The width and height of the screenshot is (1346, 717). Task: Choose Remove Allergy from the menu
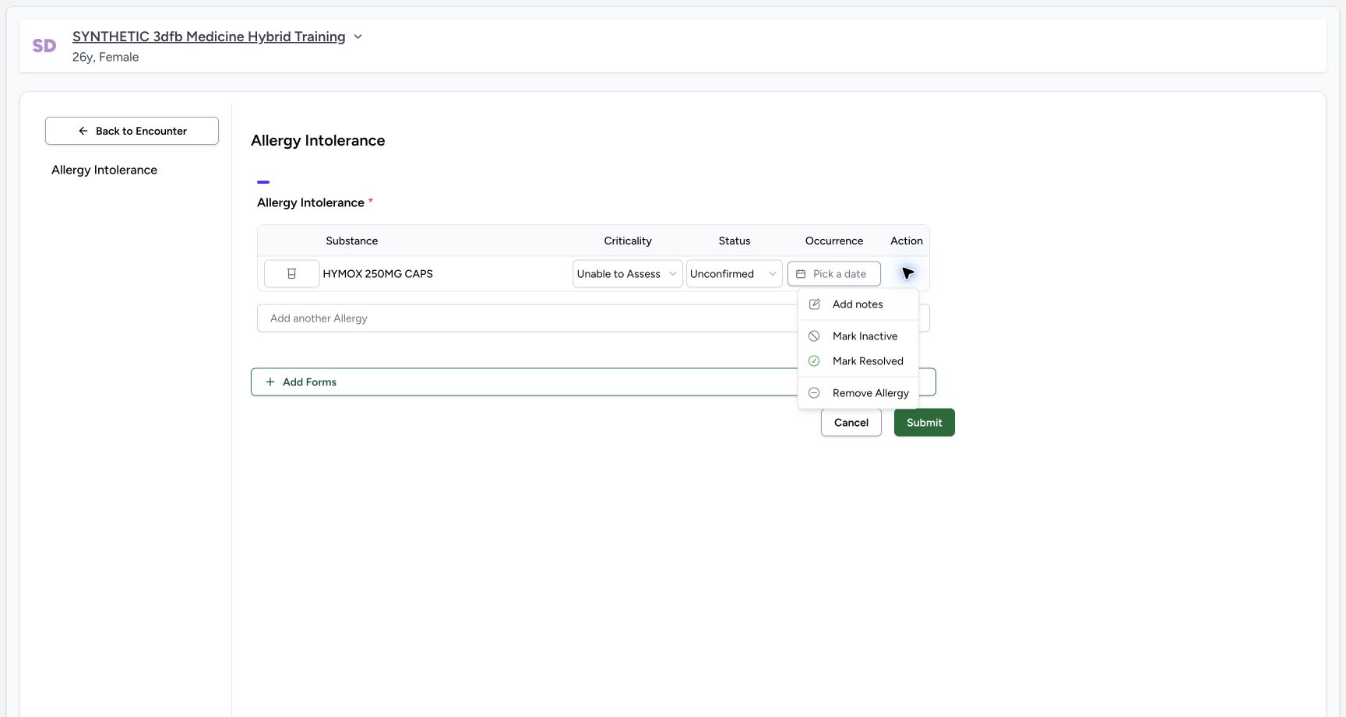click(x=858, y=393)
